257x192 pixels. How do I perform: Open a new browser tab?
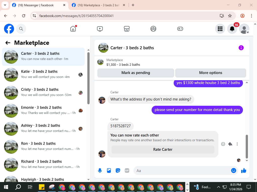point(133,5)
